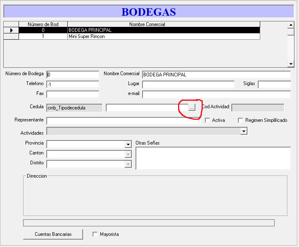Screen dimensions: 299x247
Task: Click the Número de Bod column header
Action: click(43, 24)
